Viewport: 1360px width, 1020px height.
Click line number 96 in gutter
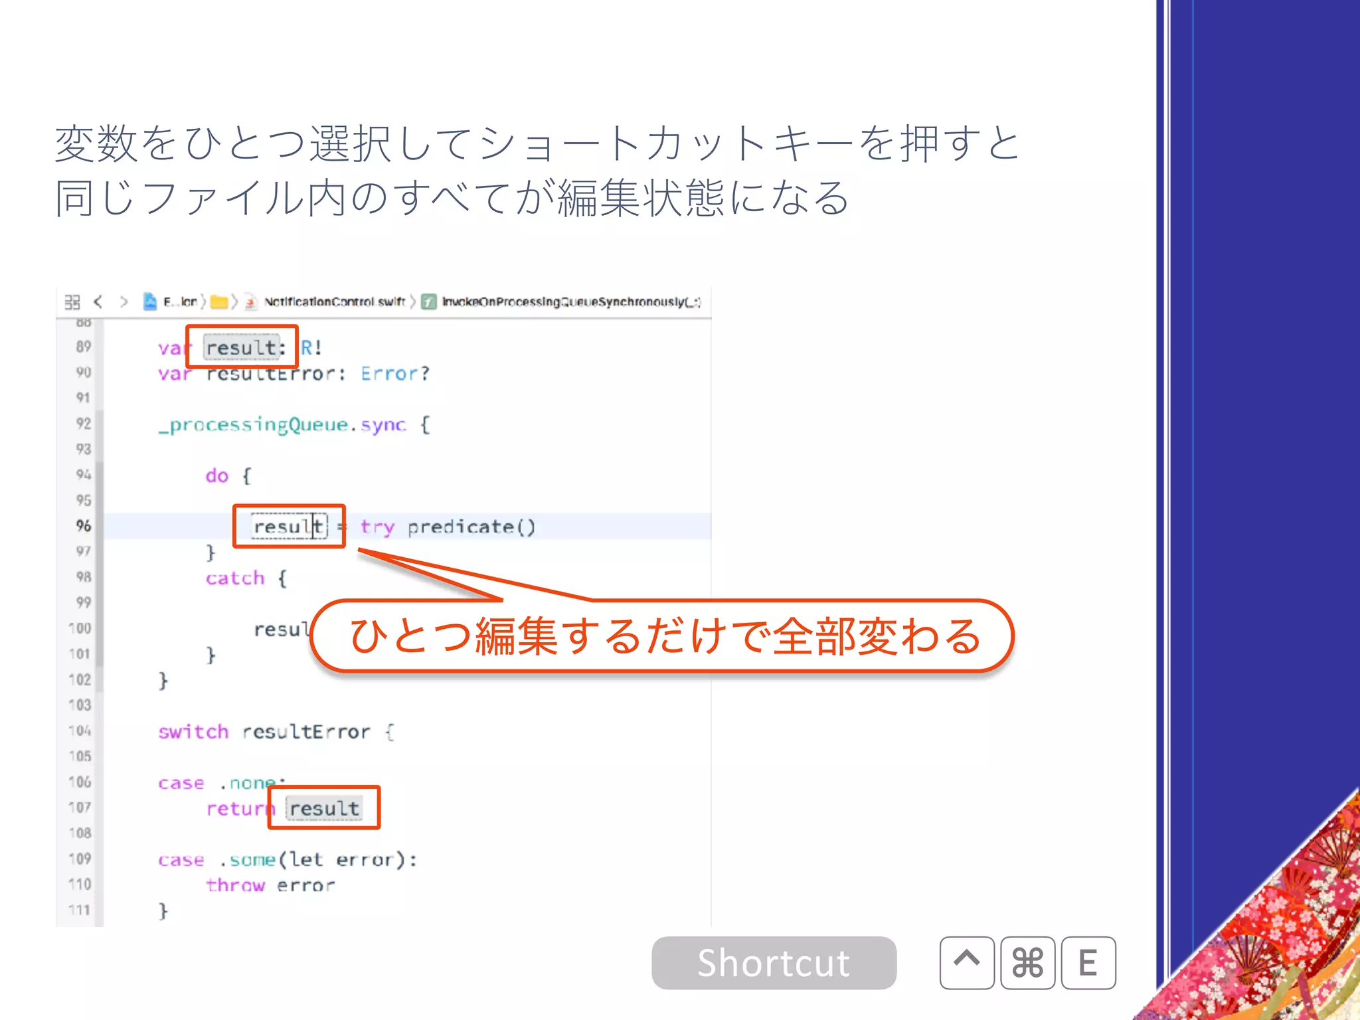tap(83, 526)
